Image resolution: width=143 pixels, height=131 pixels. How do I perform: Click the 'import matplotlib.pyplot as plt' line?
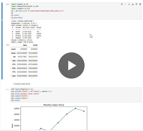pos(25,6)
